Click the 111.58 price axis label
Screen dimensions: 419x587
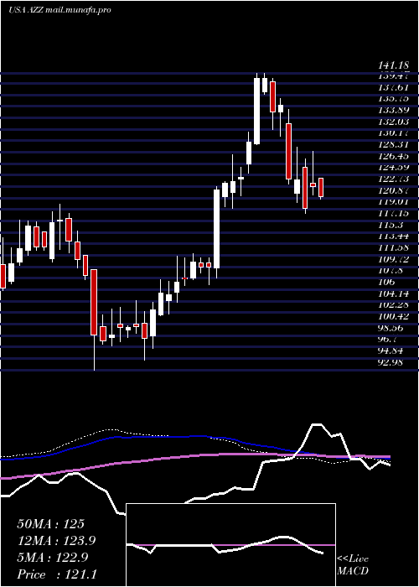[394, 247]
